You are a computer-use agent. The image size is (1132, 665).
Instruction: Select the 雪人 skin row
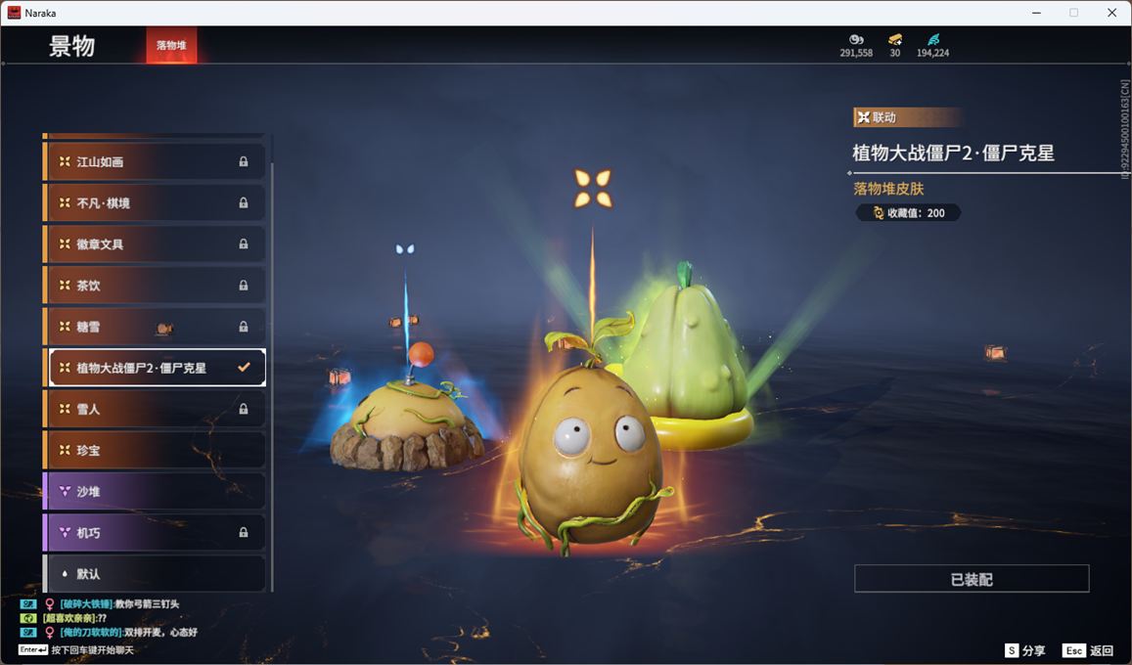pyautogui.click(x=154, y=409)
